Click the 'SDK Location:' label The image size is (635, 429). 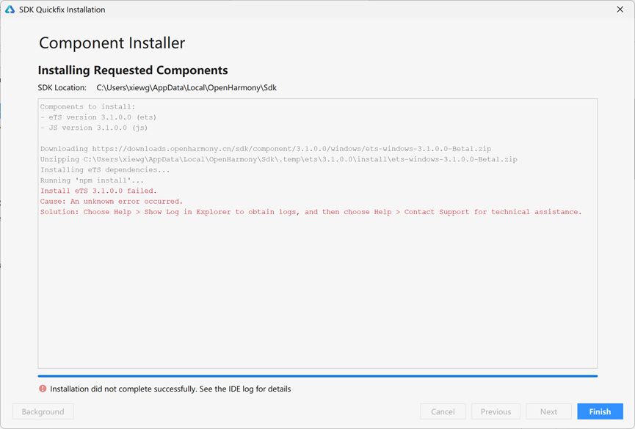(62, 87)
